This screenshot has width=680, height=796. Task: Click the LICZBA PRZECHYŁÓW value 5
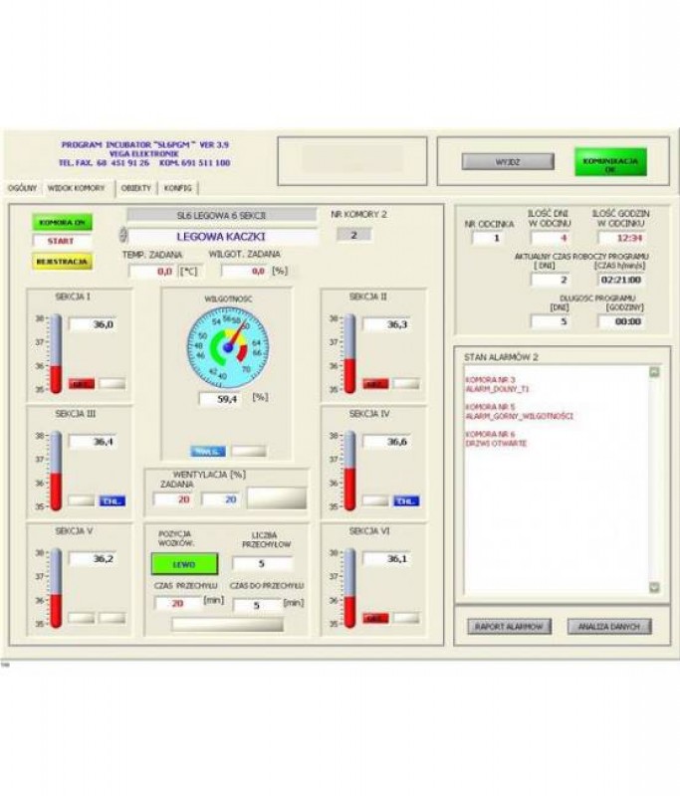pyautogui.click(x=262, y=563)
